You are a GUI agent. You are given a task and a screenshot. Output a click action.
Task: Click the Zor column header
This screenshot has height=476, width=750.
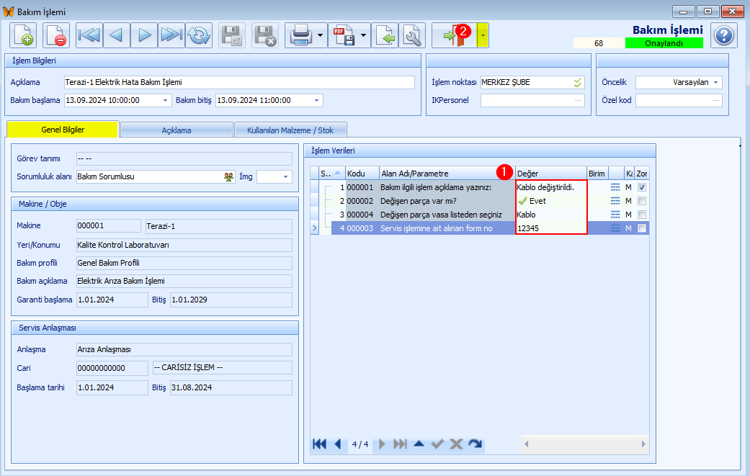(642, 174)
